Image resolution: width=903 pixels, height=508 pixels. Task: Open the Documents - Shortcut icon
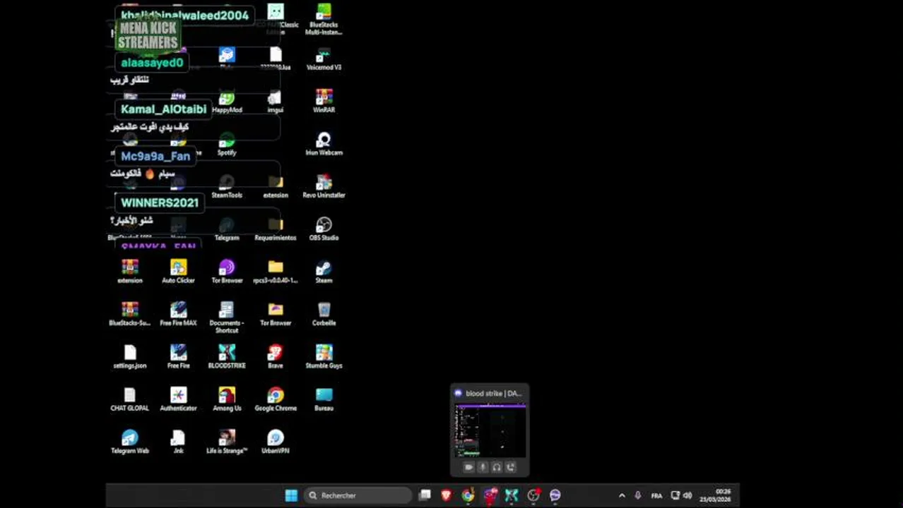pos(227,317)
